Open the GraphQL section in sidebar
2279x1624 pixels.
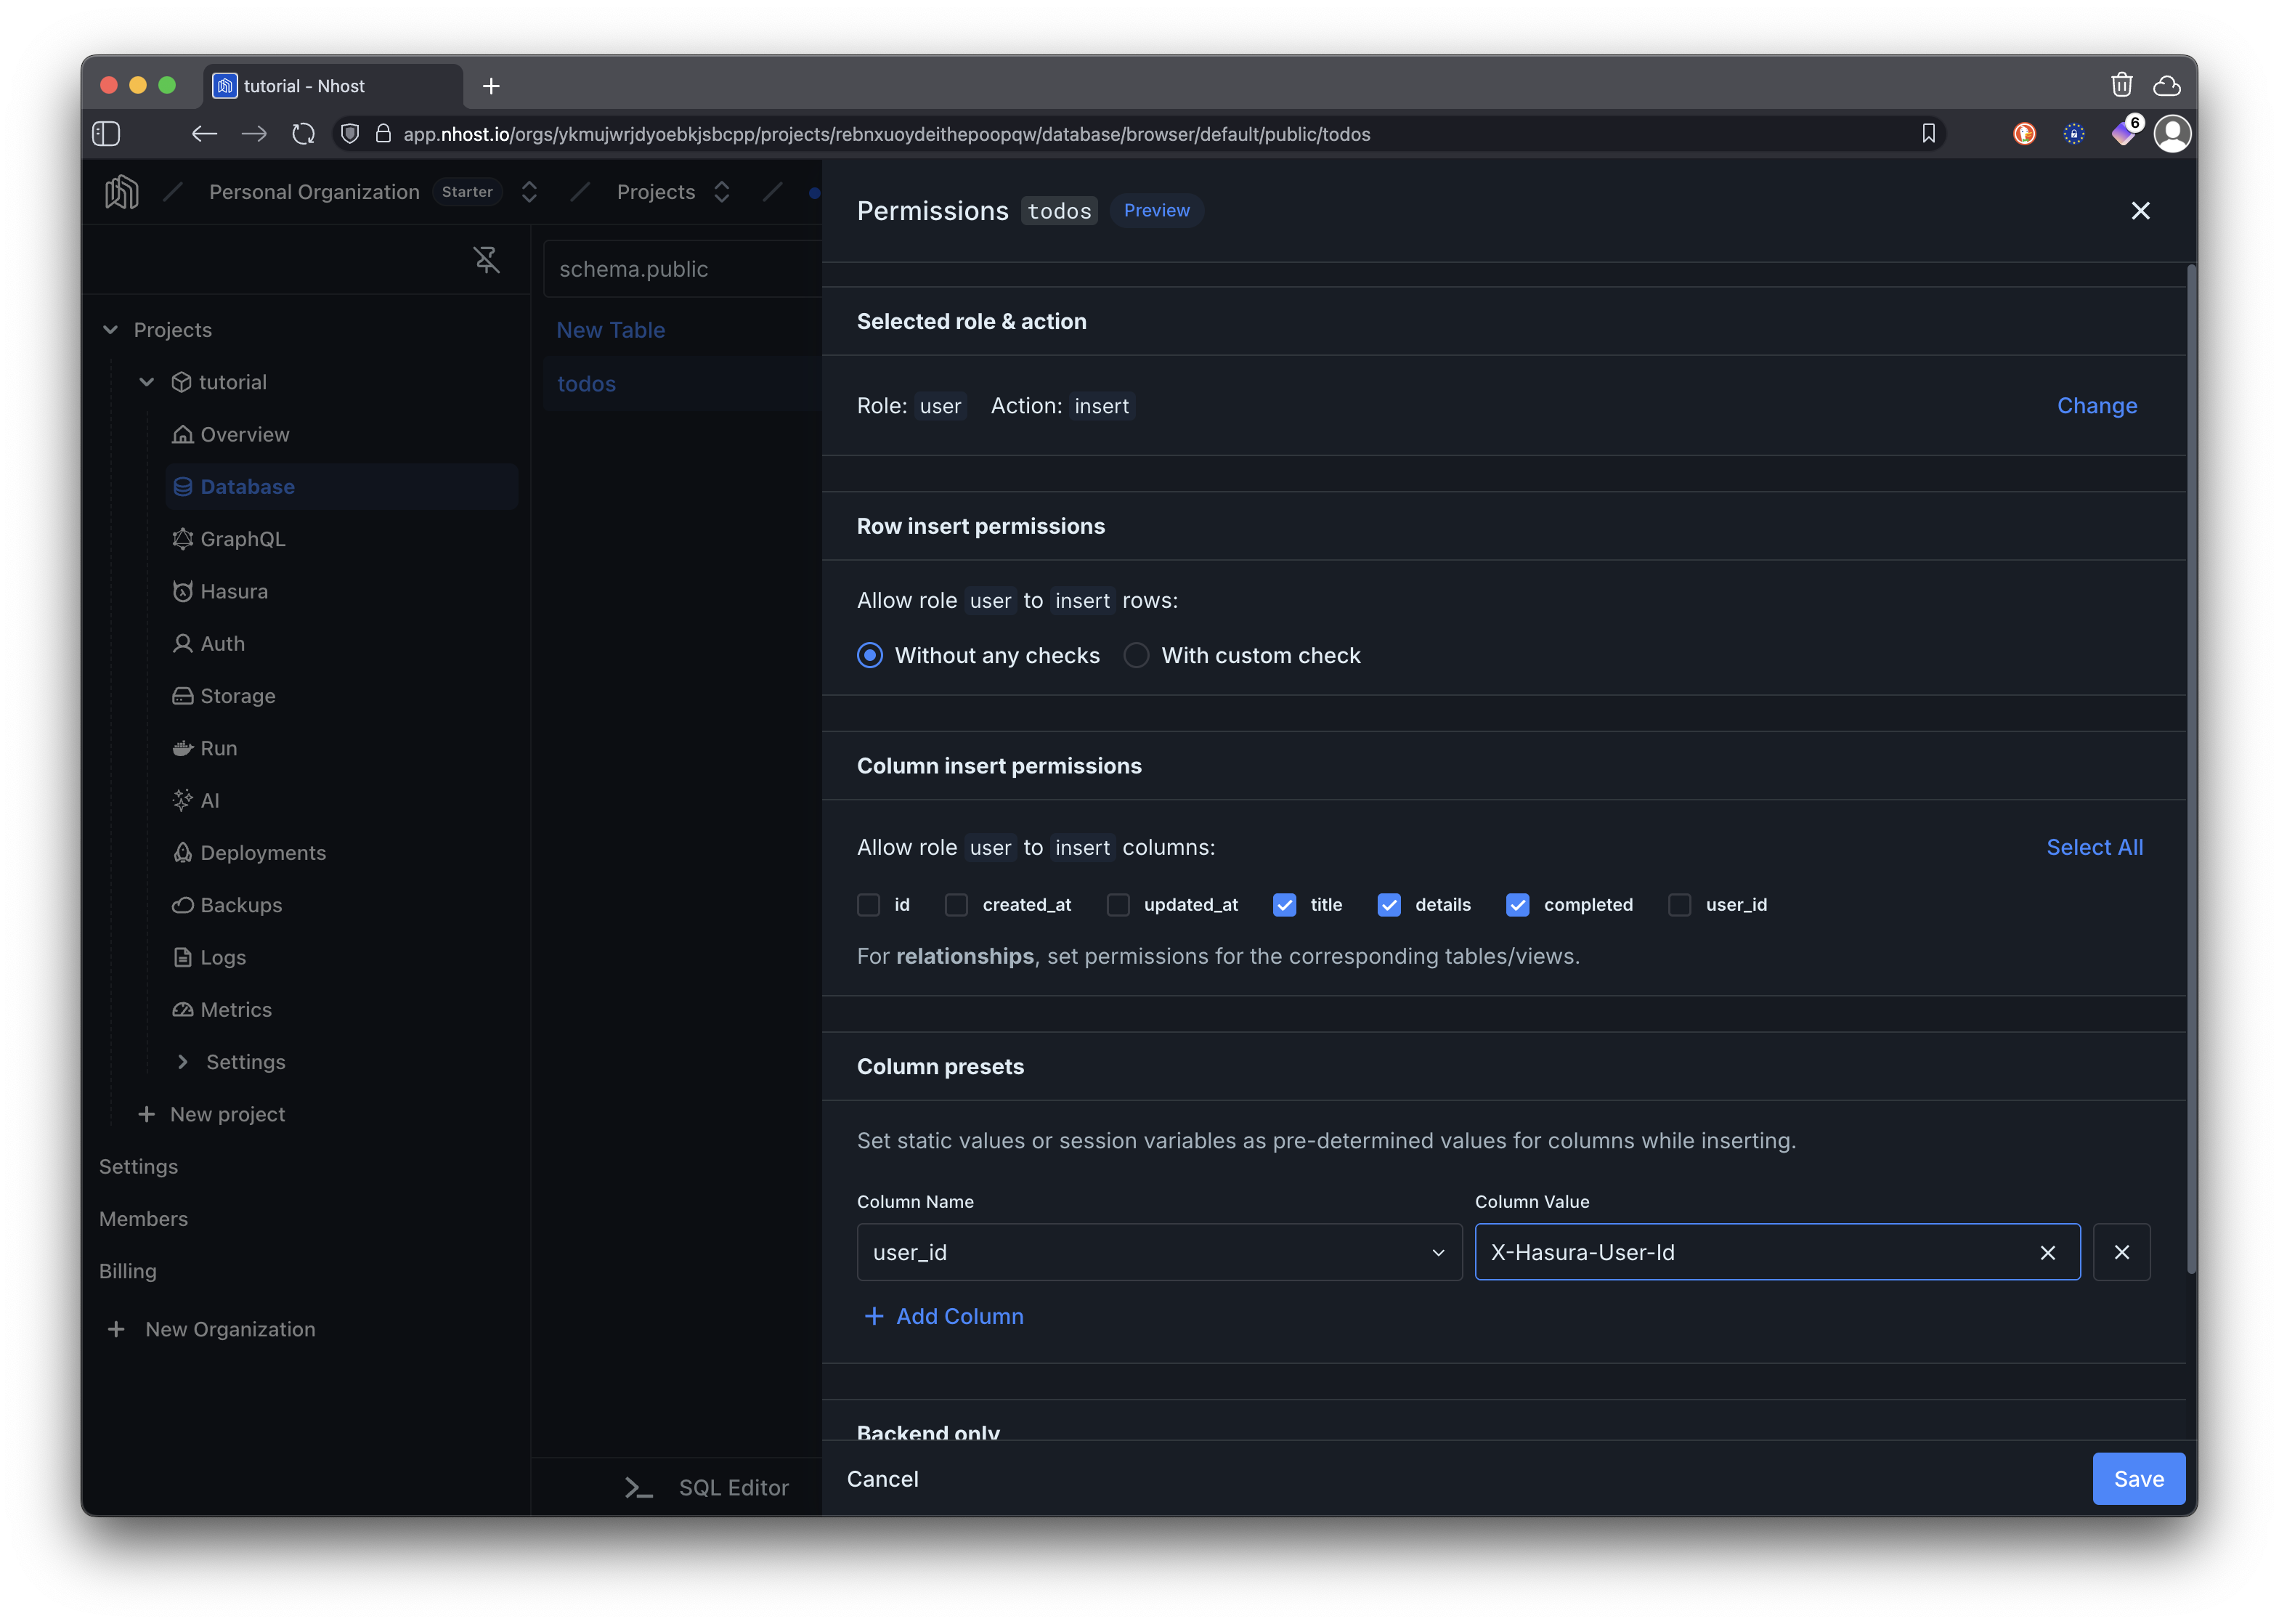pos(242,538)
